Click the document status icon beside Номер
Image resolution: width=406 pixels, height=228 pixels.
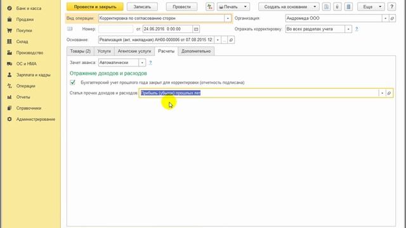pyautogui.click(x=70, y=28)
